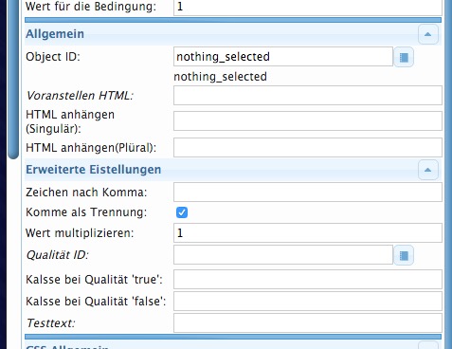
Task: Open the Object ID selection dialog icon
Action: point(404,57)
